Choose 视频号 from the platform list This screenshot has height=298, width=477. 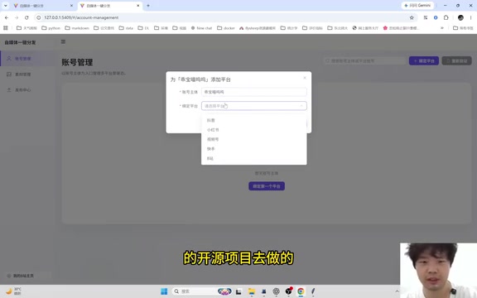pos(253,139)
